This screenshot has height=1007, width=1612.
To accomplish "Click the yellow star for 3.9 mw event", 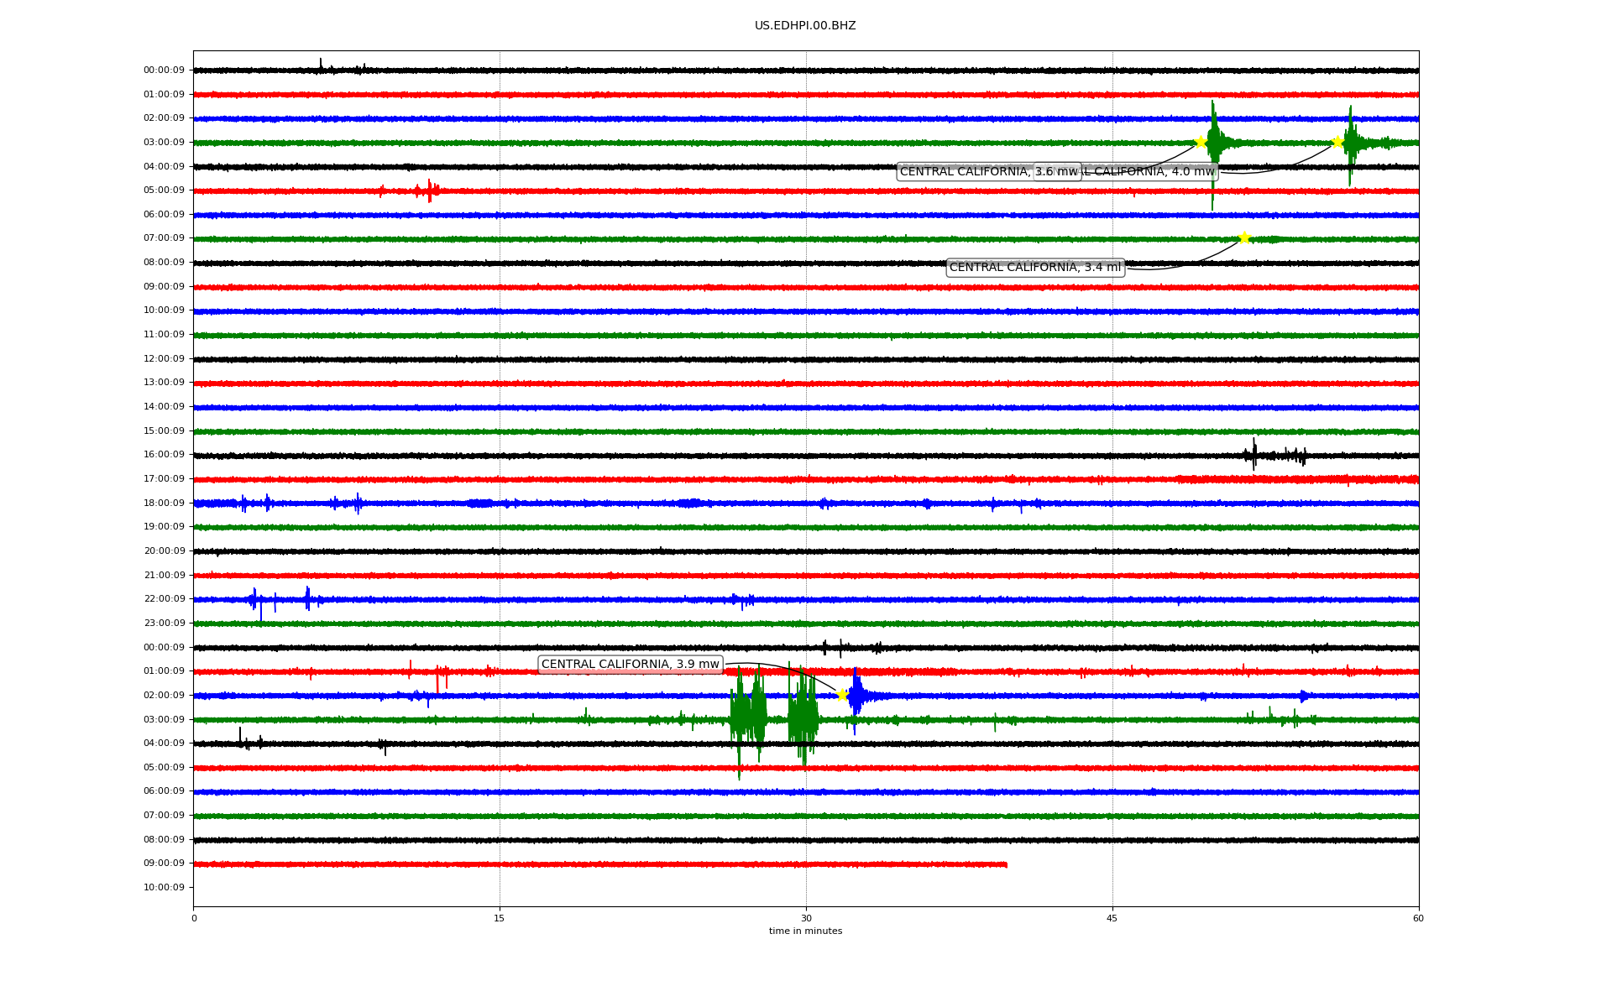I will pos(842,695).
